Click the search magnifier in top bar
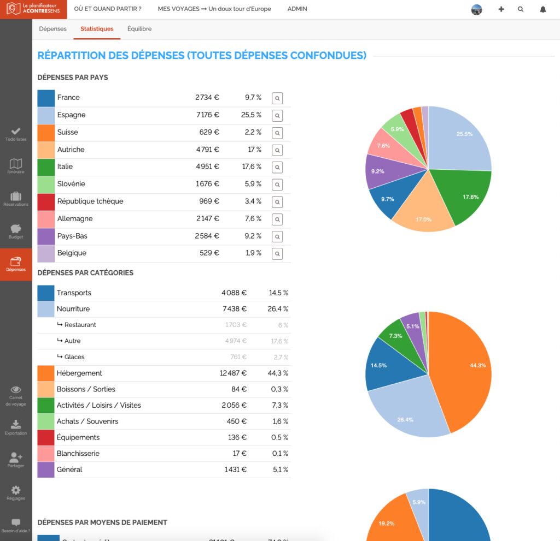 [521, 9]
